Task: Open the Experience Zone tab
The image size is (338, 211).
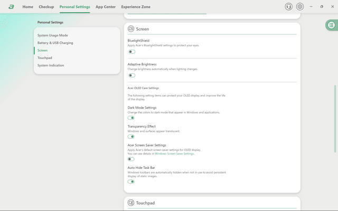Action: pyautogui.click(x=136, y=7)
